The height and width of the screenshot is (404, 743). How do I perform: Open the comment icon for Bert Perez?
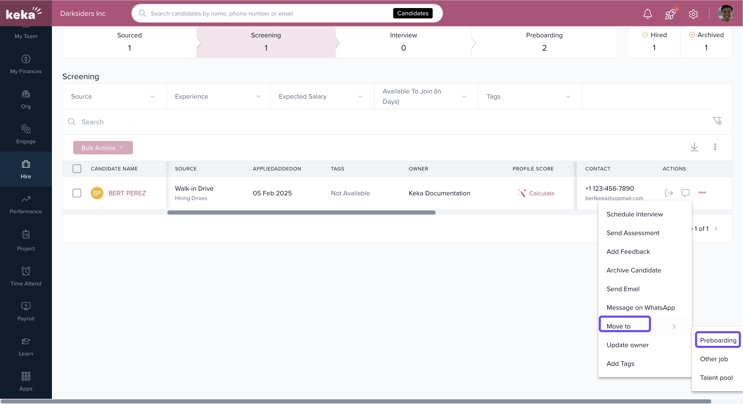pyautogui.click(x=685, y=193)
